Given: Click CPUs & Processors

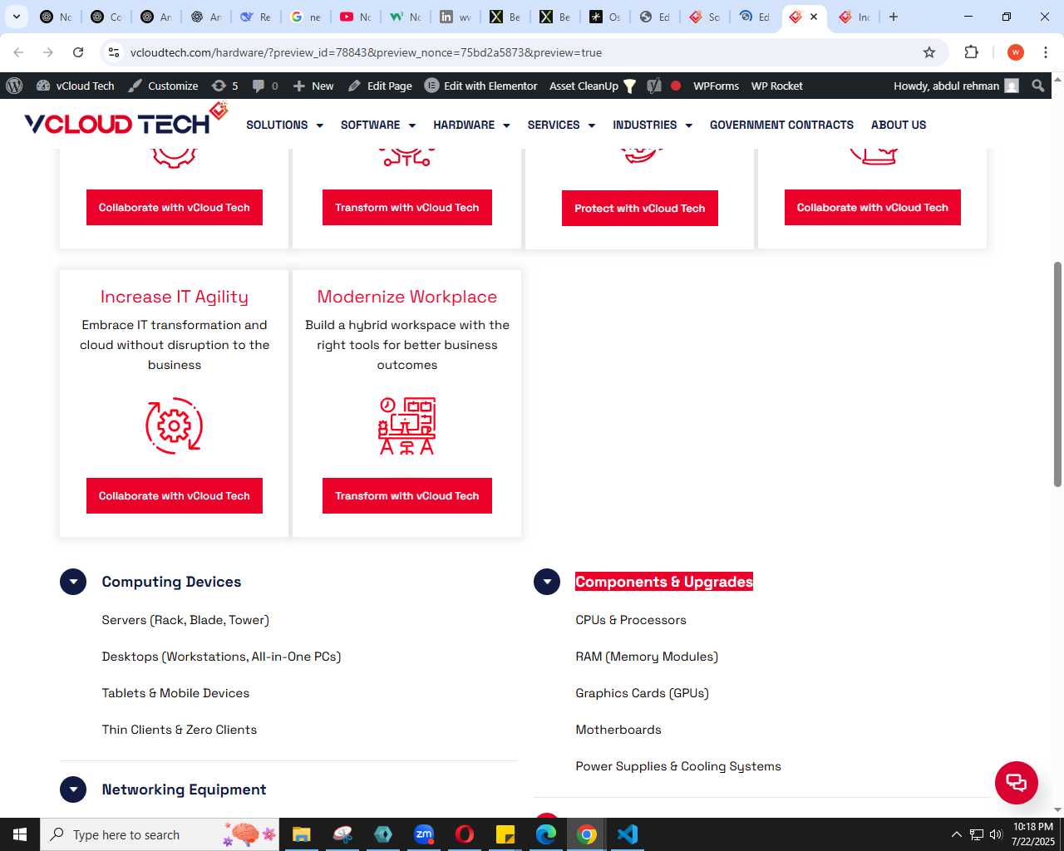Looking at the screenshot, I should pos(631,620).
